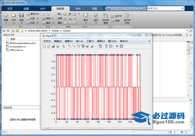This screenshot has width=195, height=136.
Task: Open the Print (打印) dropdown arrow
Action: [x=37, y=23]
